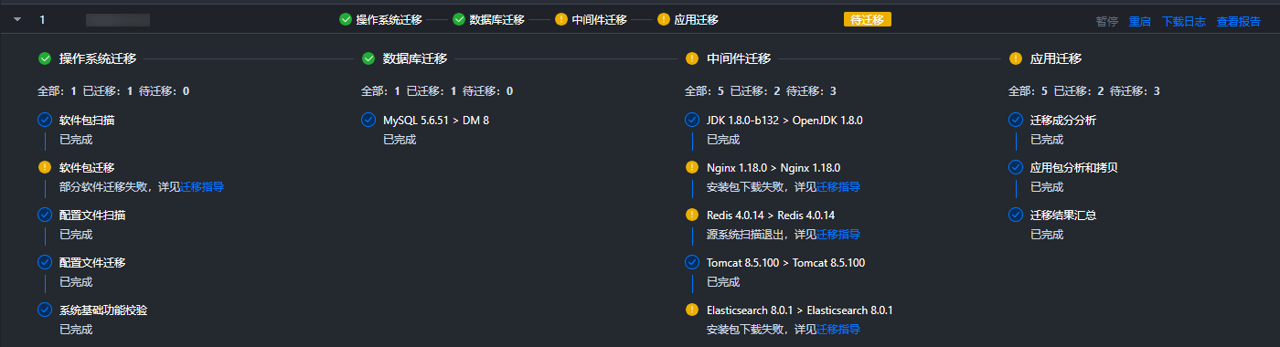Click green check icon beside 数据库迁移 heading
This screenshot has height=347, width=1280.
click(x=368, y=58)
